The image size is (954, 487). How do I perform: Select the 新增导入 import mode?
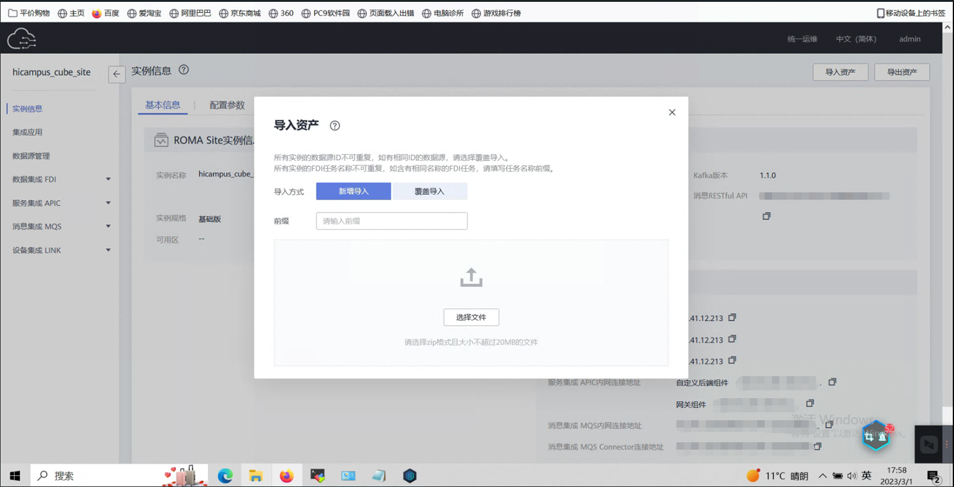click(354, 191)
